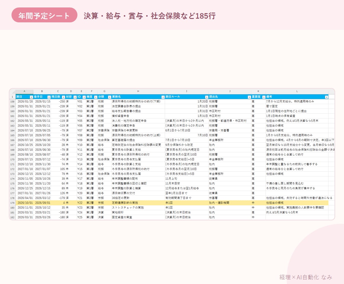Select column K header
This screenshot has height=284, width=344.
point(258,91)
